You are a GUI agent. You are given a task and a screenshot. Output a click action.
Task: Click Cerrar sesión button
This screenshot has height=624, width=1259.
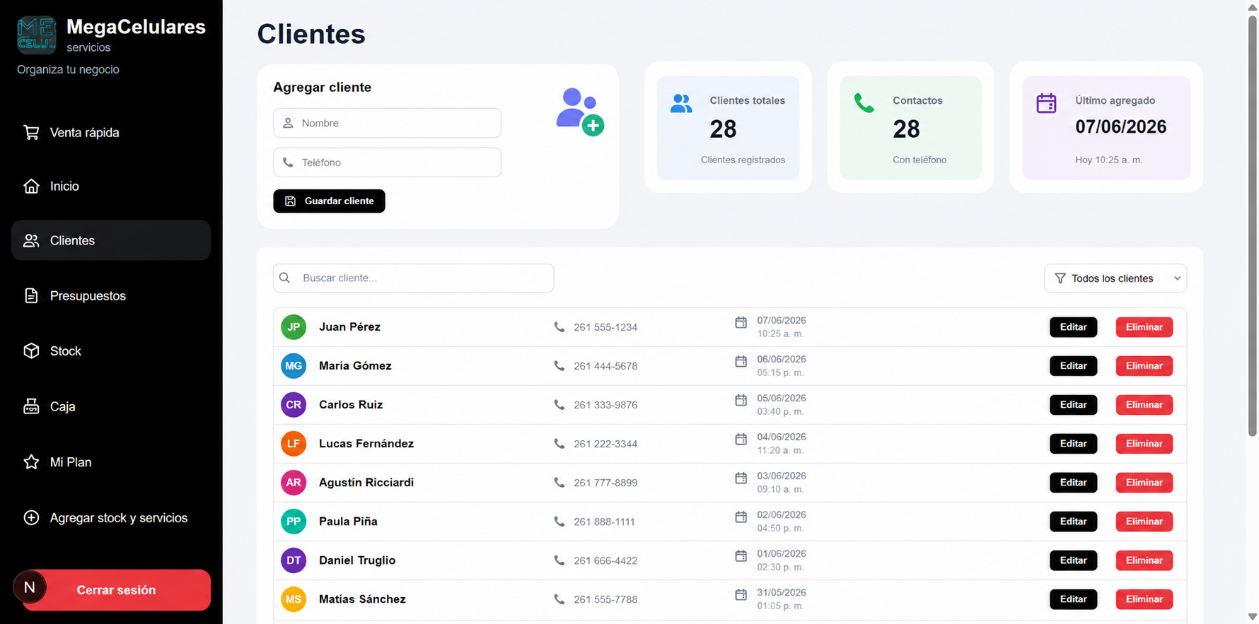pos(117,590)
